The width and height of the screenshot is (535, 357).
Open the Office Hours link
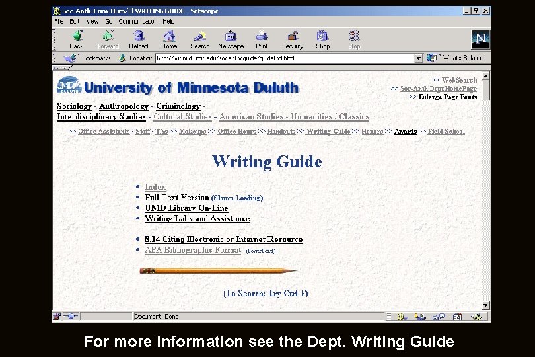(x=237, y=132)
